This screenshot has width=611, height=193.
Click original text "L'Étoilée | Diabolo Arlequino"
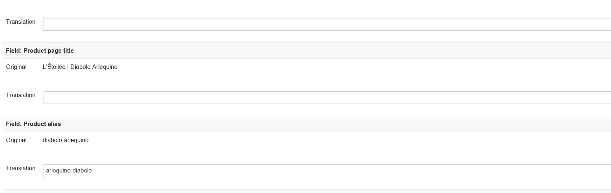pos(80,67)
